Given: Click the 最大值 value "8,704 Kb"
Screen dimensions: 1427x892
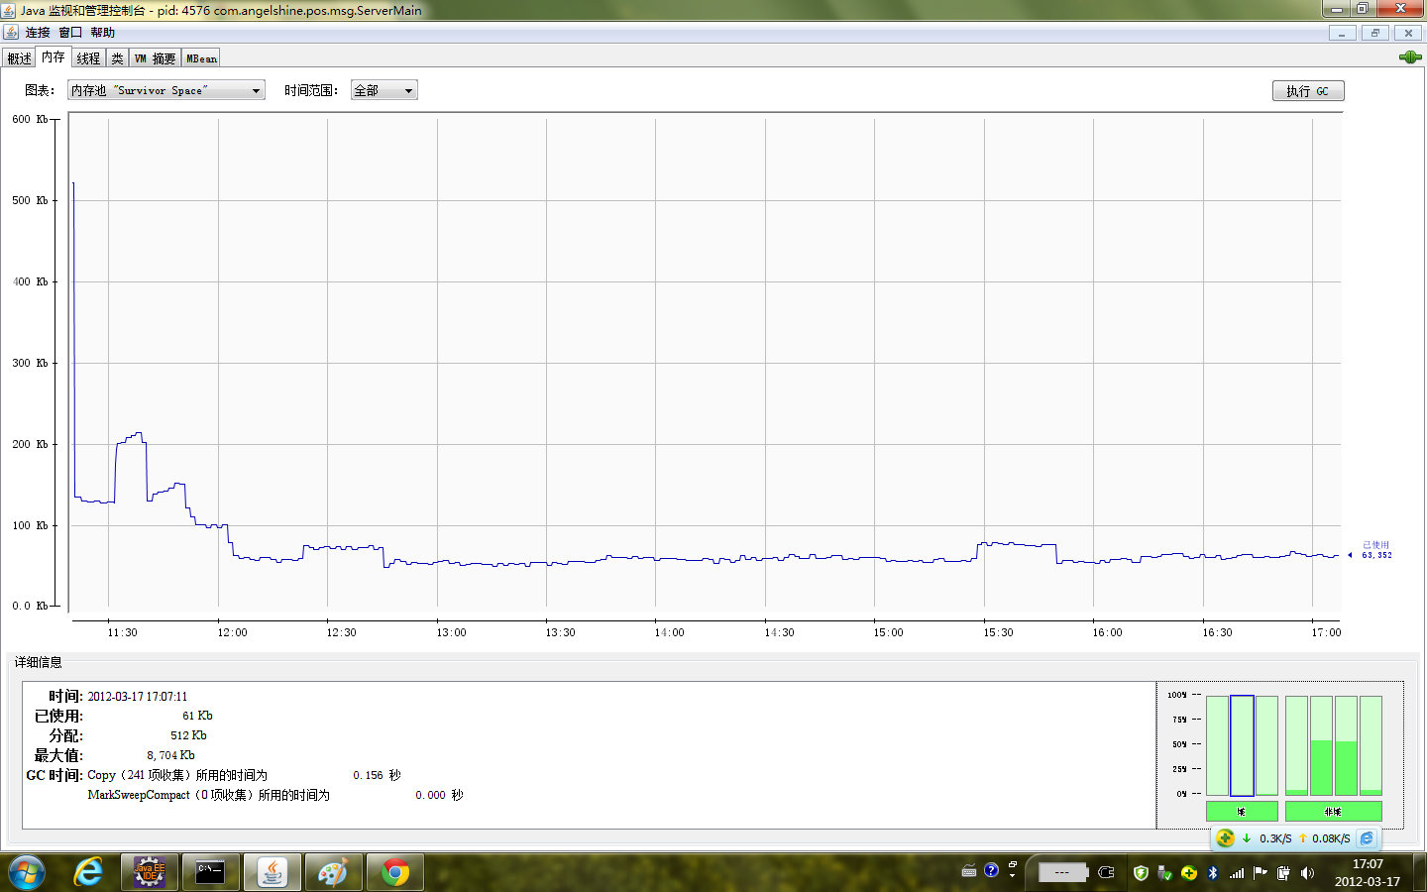Looking at the screenshot, I should click(x=170, y=755).
